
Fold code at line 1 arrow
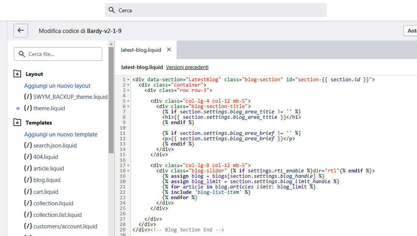[128, 80]
